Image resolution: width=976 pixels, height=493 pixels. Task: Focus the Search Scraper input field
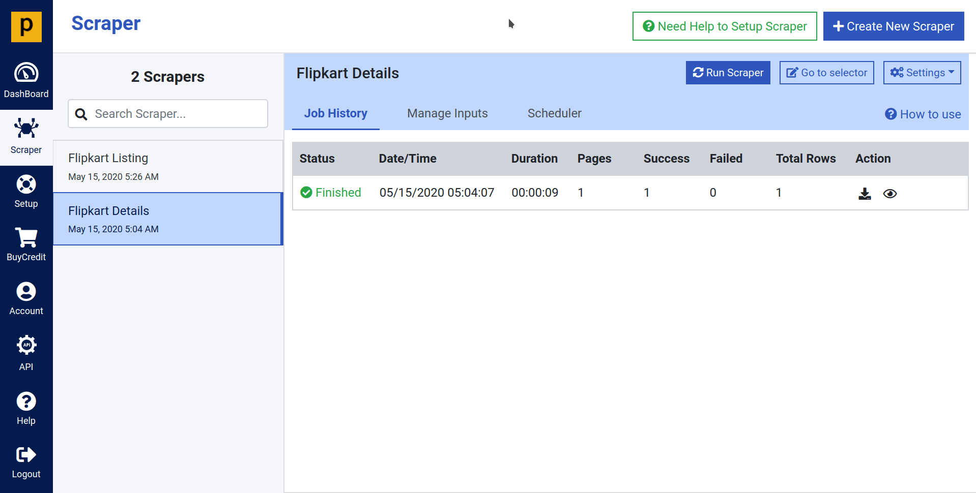point(176,114)
